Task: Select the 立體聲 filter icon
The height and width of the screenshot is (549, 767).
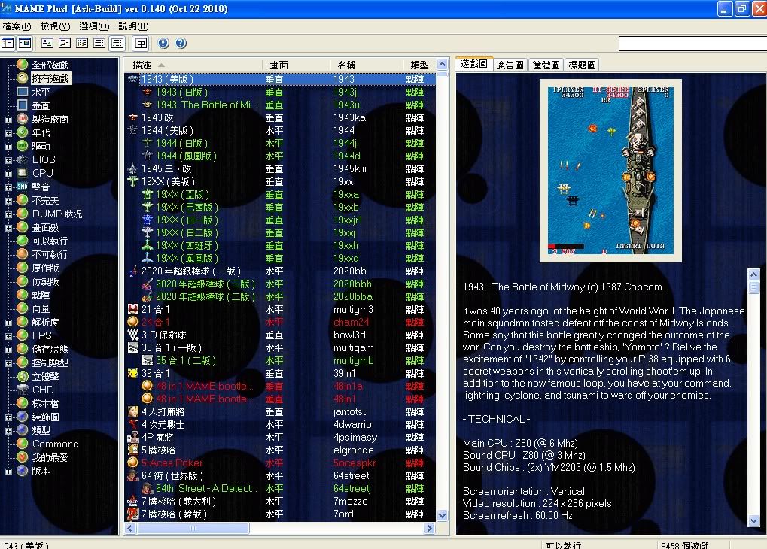Action: point(22,376)
